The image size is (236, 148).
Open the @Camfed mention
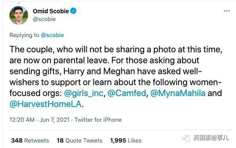tap(127, 93)
